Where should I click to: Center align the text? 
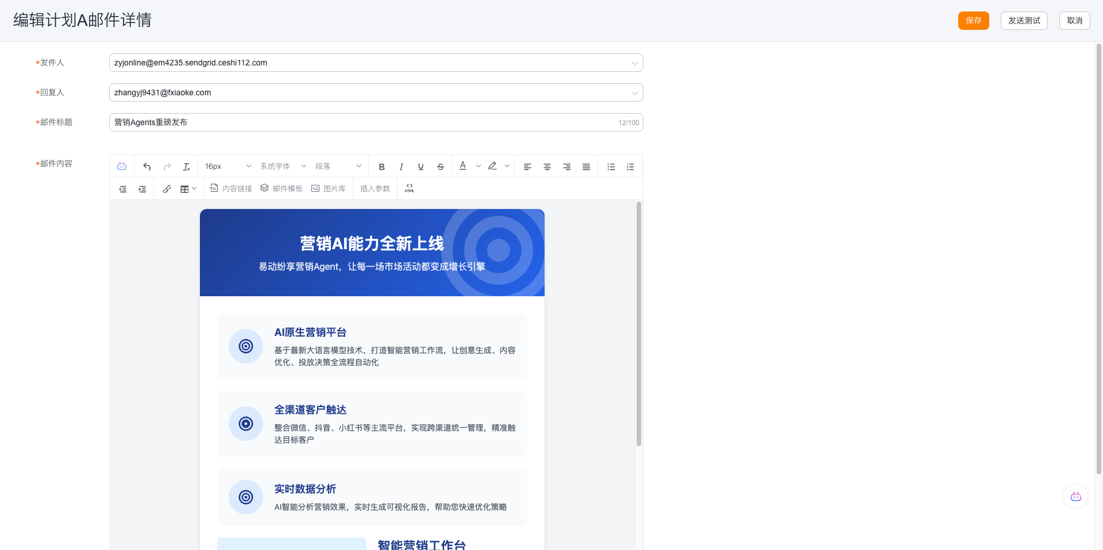coord(547,166)
